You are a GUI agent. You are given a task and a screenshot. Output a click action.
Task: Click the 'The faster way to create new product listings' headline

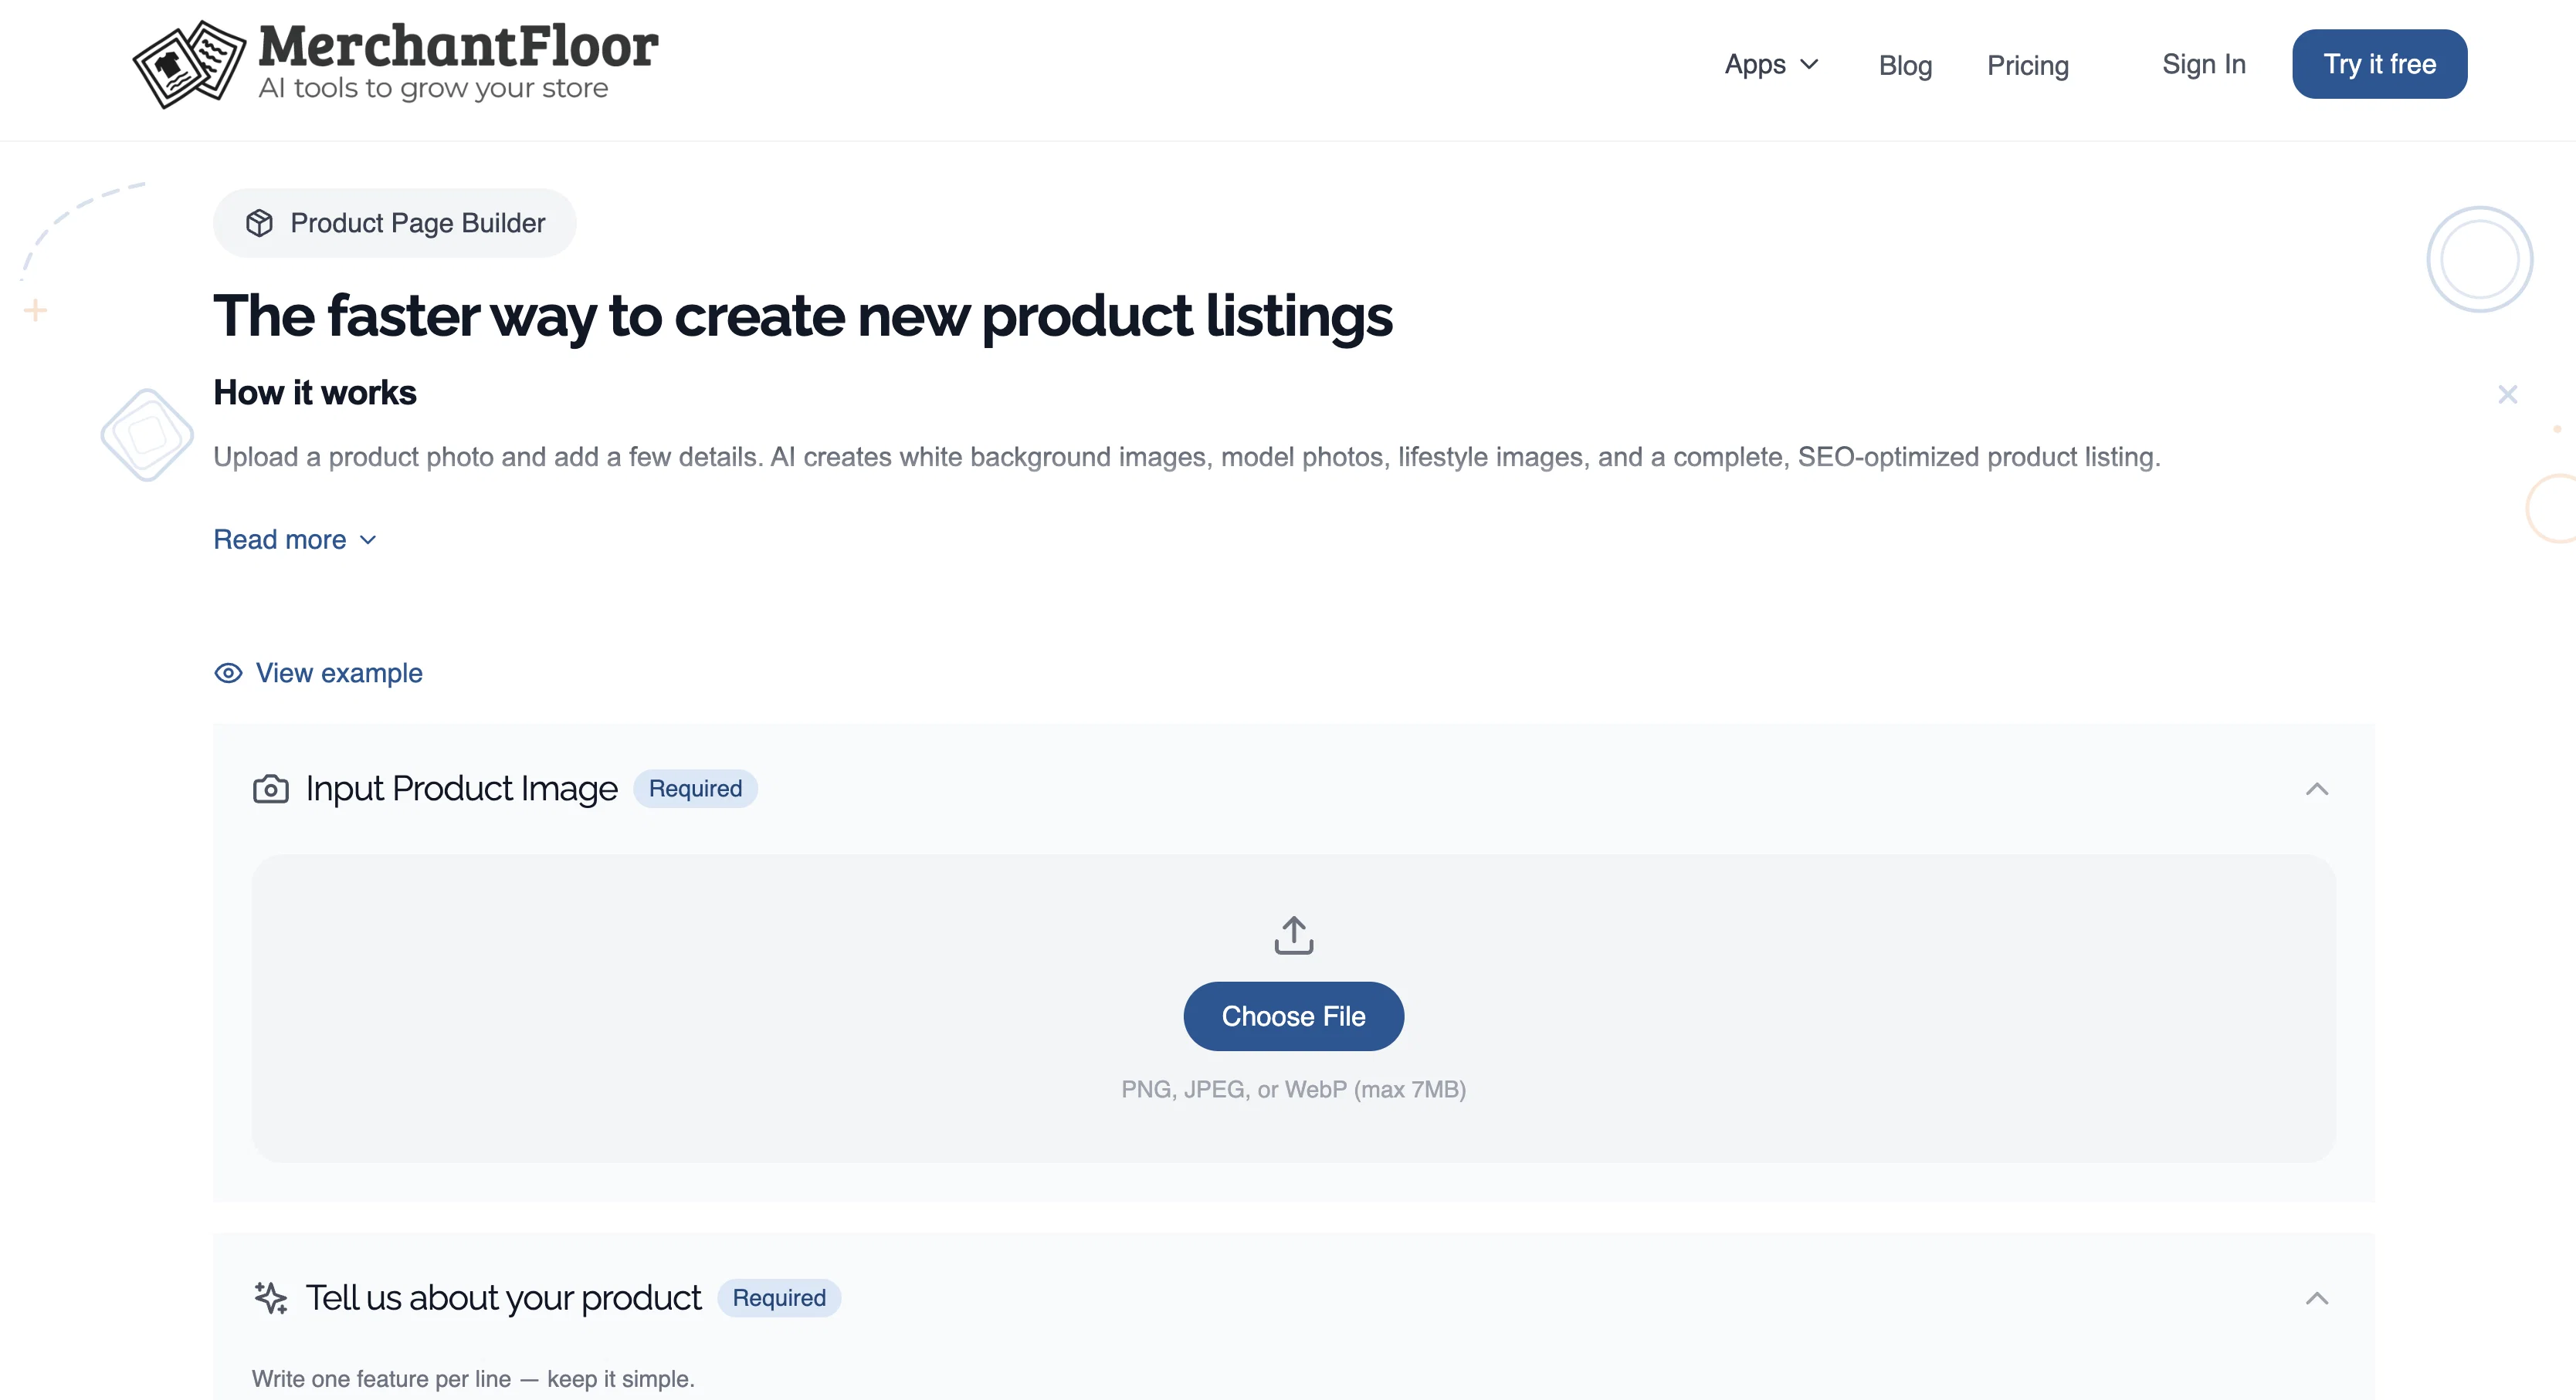(x=802, y=316)
